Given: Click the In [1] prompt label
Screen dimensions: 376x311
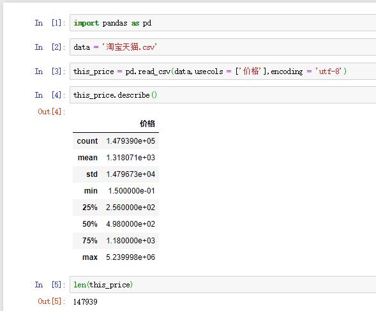Looking at the screenshot, I should (50, 23).
